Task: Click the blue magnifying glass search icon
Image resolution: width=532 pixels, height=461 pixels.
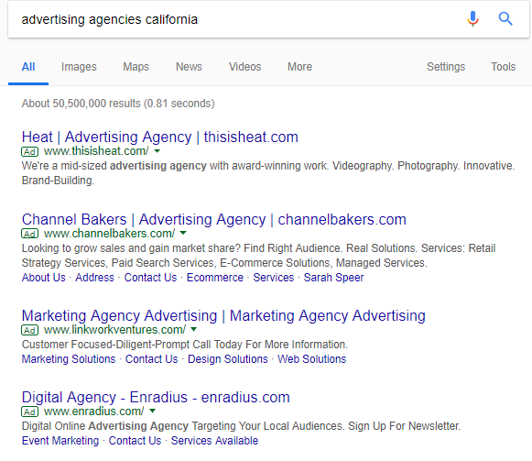Action: coord(505,18)
